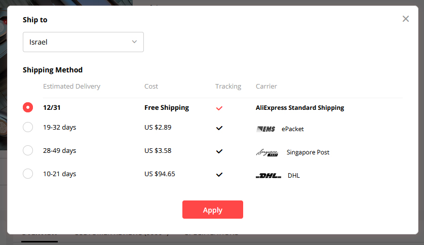Click the tracking checkmark in DHL row

pyautogui.click(x=219, y=175)
